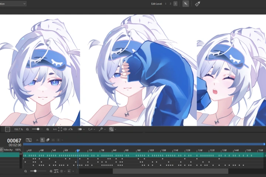This screenshot has width=266, height=177.
Task: Fit the canvas to the view
Action: (60, 129)
